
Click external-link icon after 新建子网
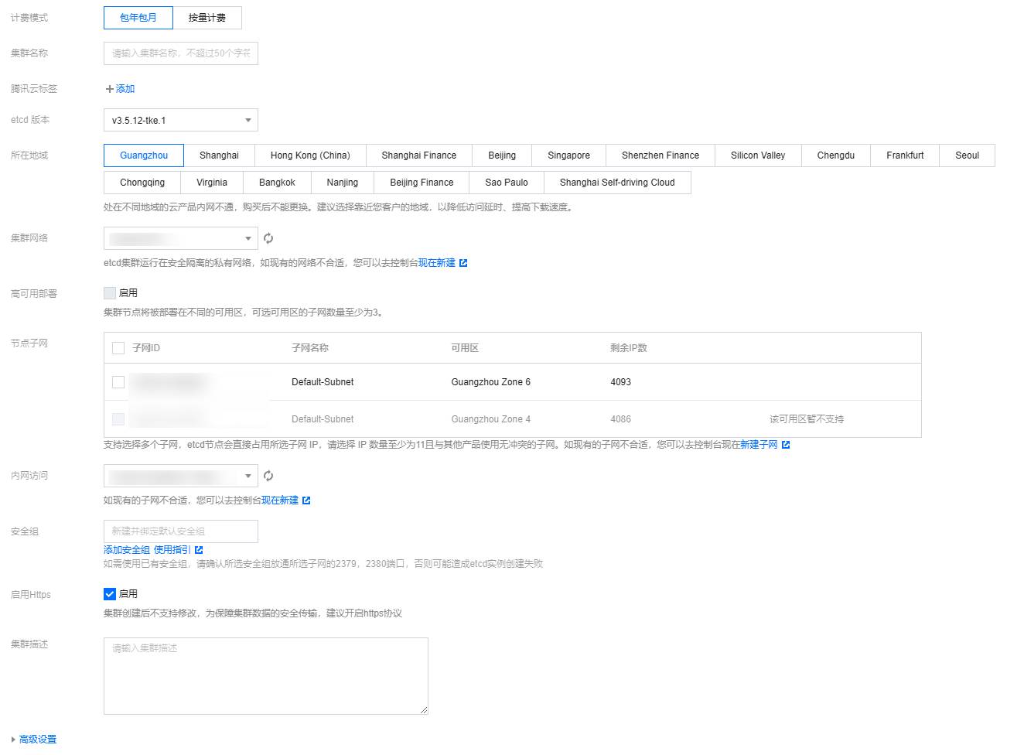pyautogui.click(x=786, y=445)
